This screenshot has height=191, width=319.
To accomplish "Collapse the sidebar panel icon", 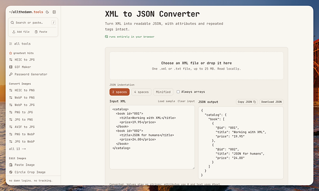I will [x=54, y=12].
